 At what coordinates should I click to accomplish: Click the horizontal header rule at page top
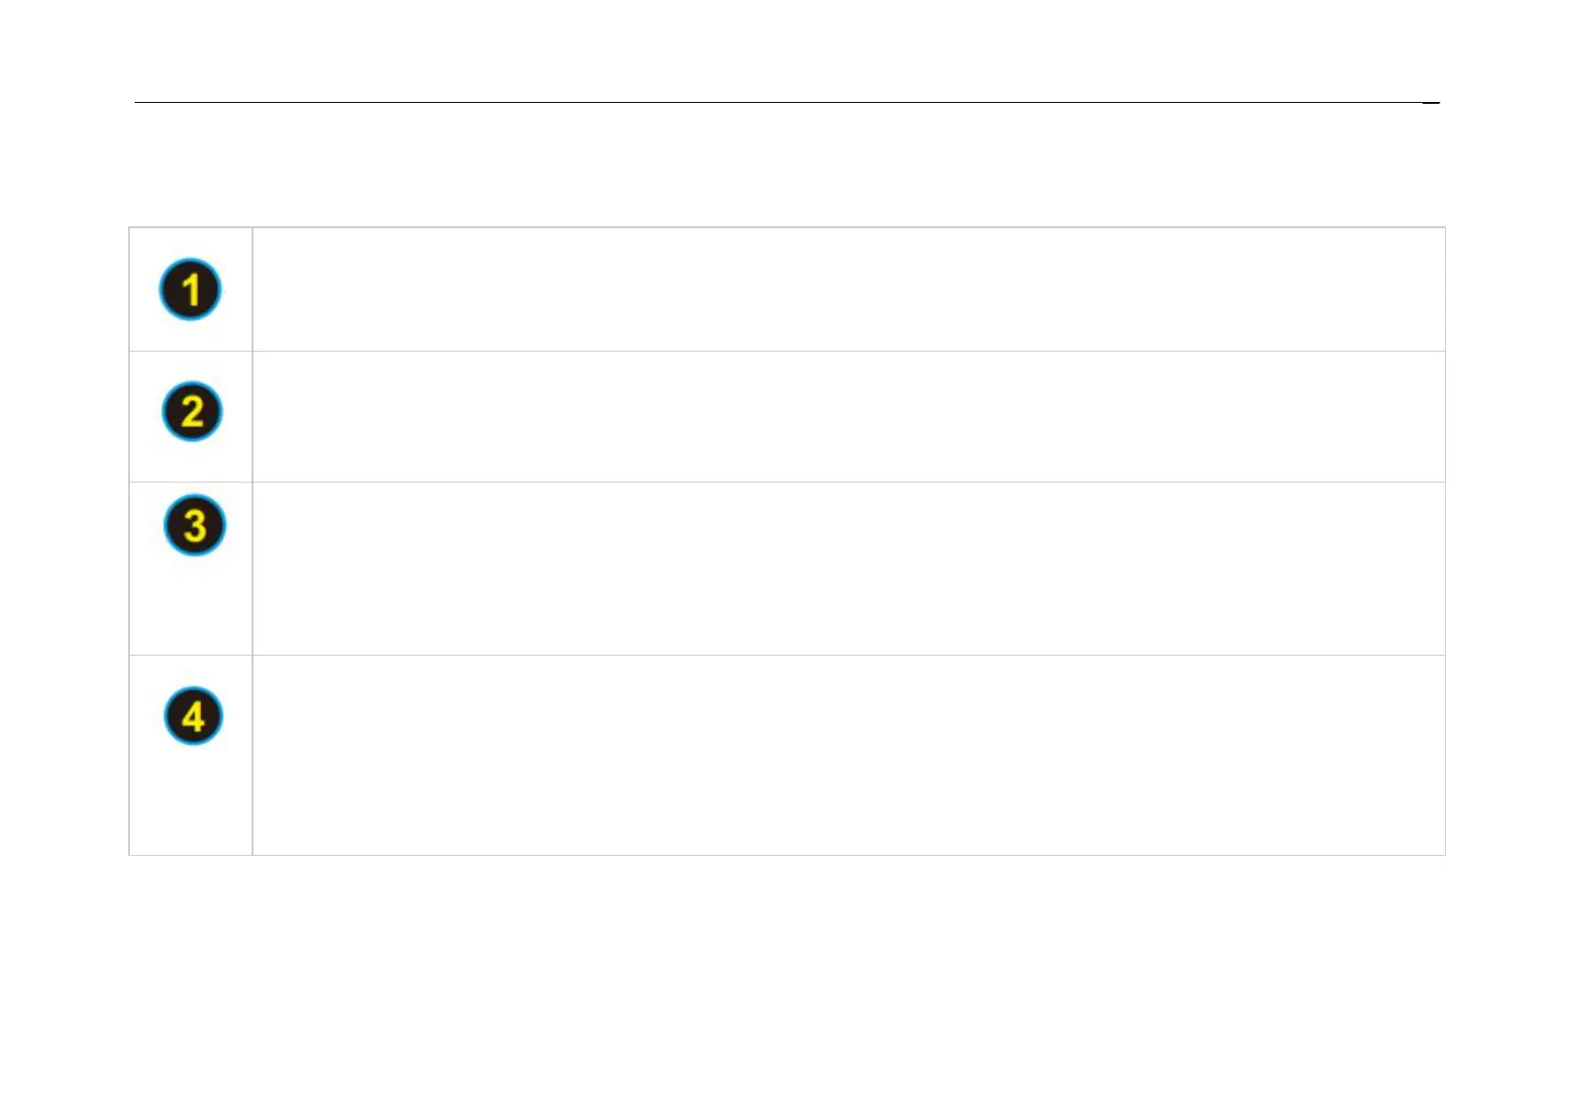tap(776, 102)
